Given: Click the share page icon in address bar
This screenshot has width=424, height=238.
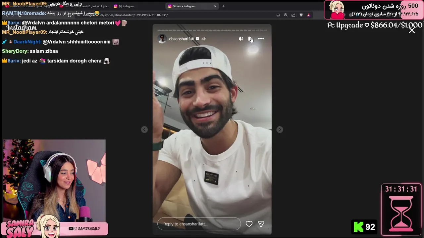Looking at the screenshot, I should pos(293,15).
